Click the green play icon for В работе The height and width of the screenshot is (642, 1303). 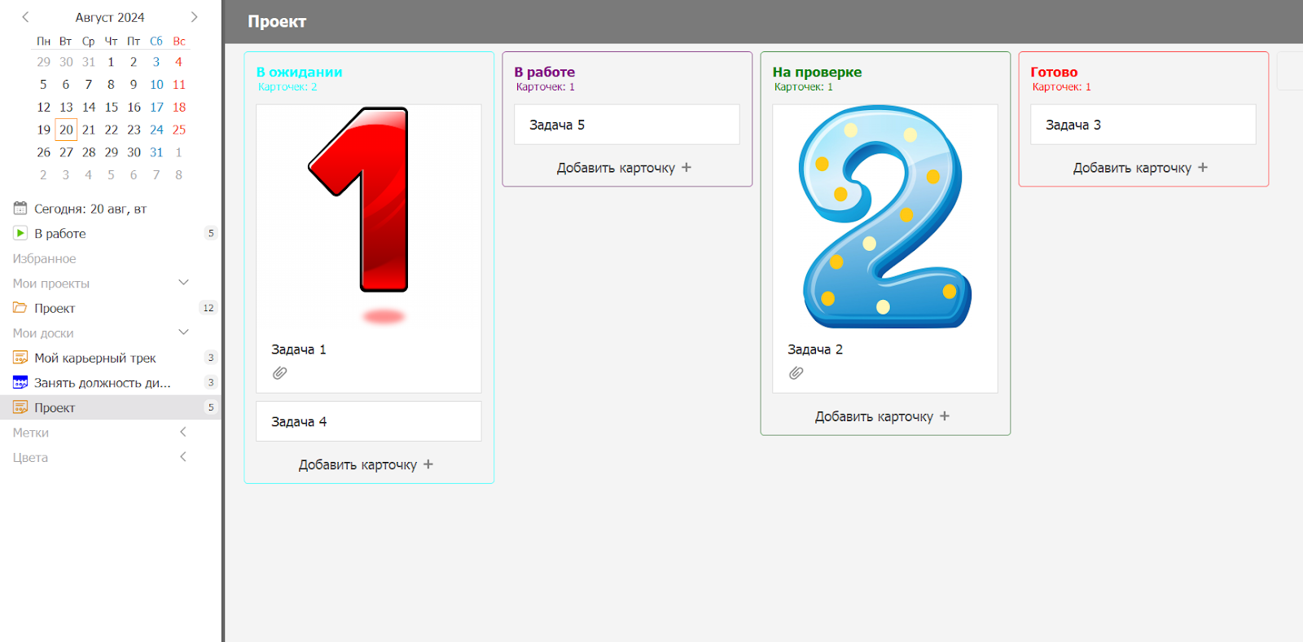coord(20,233)
